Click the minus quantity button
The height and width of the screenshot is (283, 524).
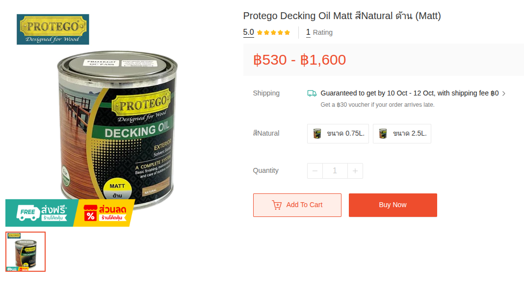[315, 171]
